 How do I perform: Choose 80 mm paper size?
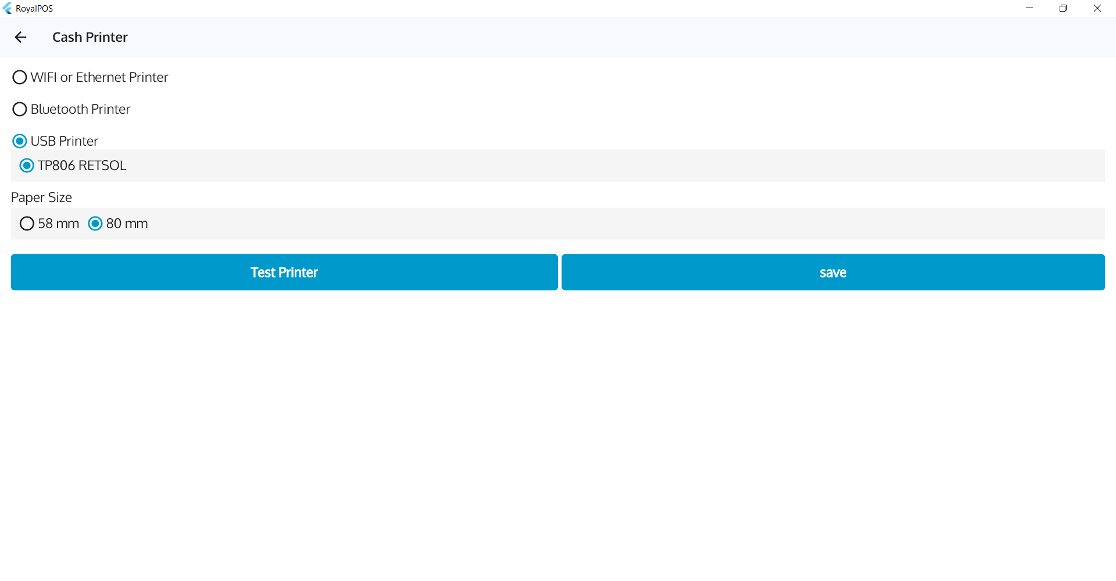[95, 223]
